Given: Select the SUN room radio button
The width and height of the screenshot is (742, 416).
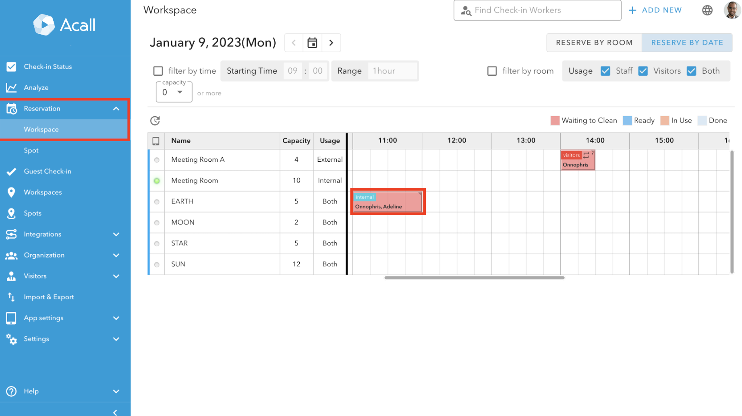Looking at the screenshot, I should (157, 265).
